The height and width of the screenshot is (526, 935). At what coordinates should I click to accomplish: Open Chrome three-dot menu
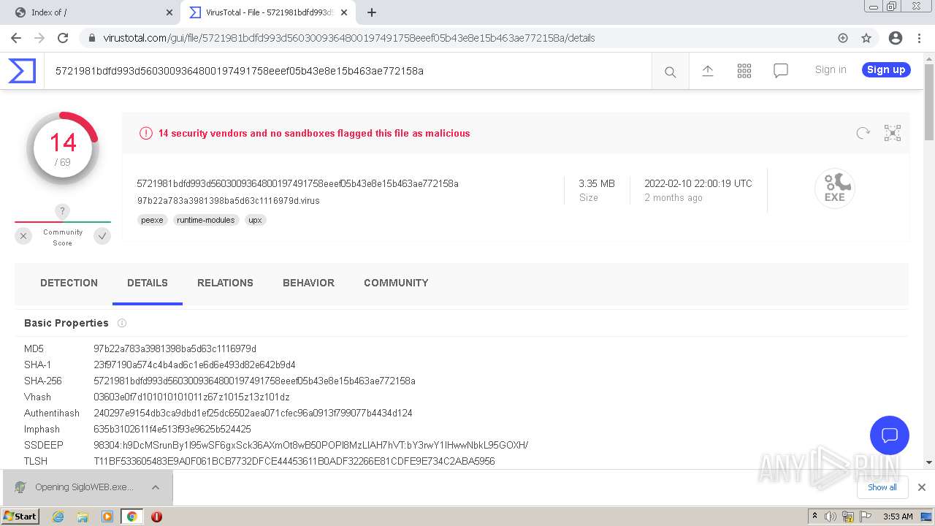[x=919, y=38]
